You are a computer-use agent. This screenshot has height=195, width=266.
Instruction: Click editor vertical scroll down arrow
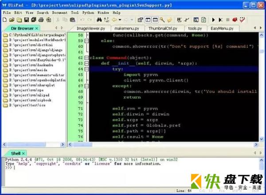point(262,139)
